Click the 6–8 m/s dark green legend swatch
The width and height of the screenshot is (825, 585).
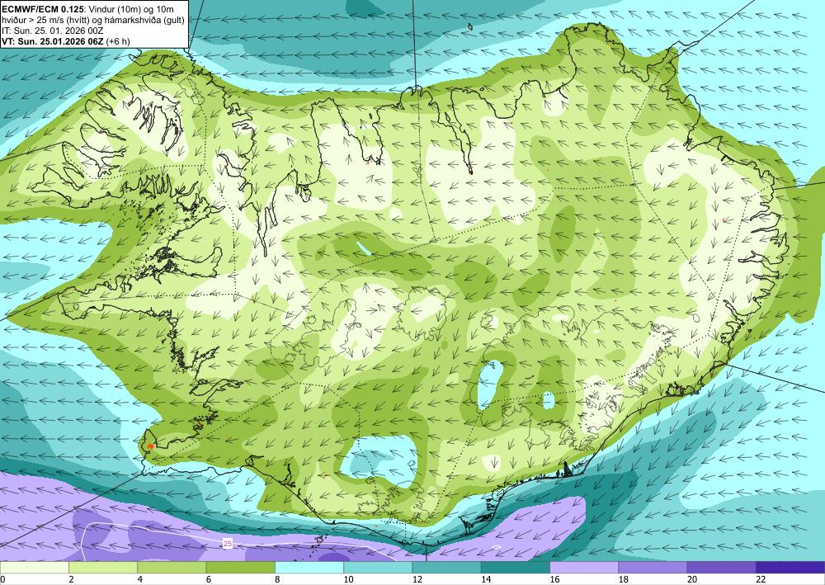[240, 568]
